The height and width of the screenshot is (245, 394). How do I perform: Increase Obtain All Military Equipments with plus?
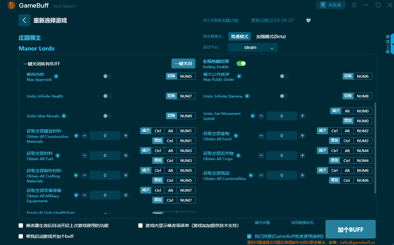(x=126, y=195)
